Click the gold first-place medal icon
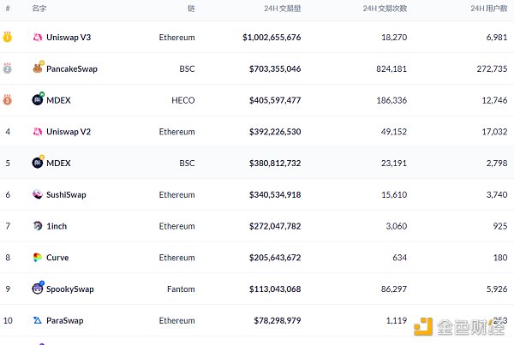Screen dimensions: 514x345 pyautogui.click(x=8, y=37)
